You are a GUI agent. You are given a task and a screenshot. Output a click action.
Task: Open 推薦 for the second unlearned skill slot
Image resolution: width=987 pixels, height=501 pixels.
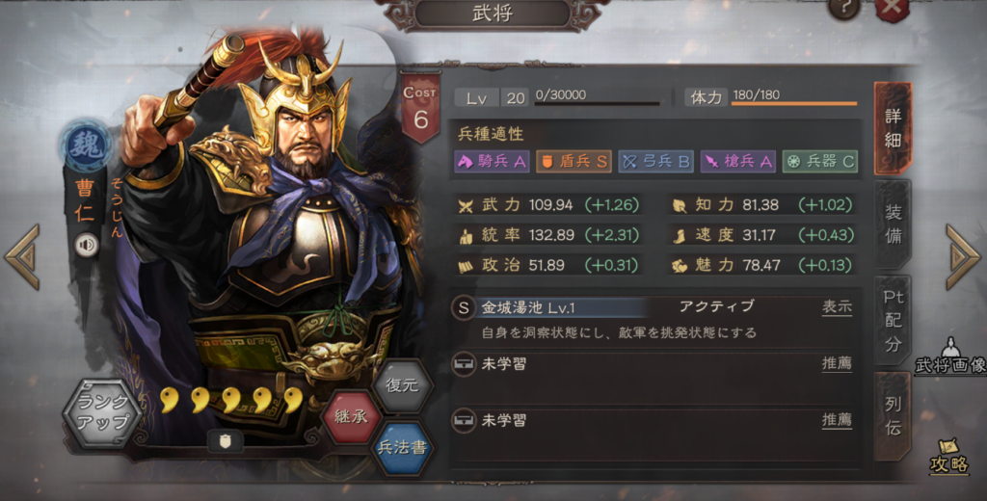coord(837,420)
